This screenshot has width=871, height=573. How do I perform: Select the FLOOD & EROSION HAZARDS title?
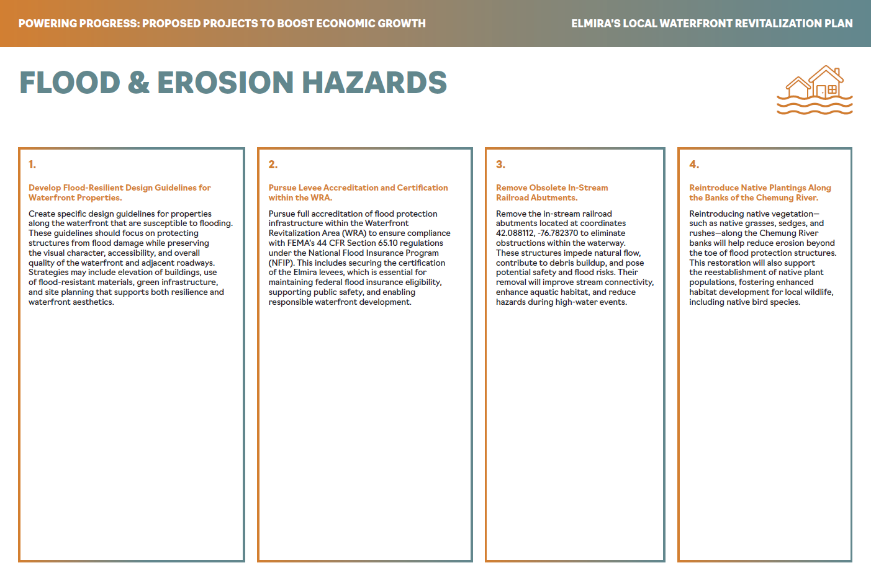pyautogui.click(x=233, y=83)
